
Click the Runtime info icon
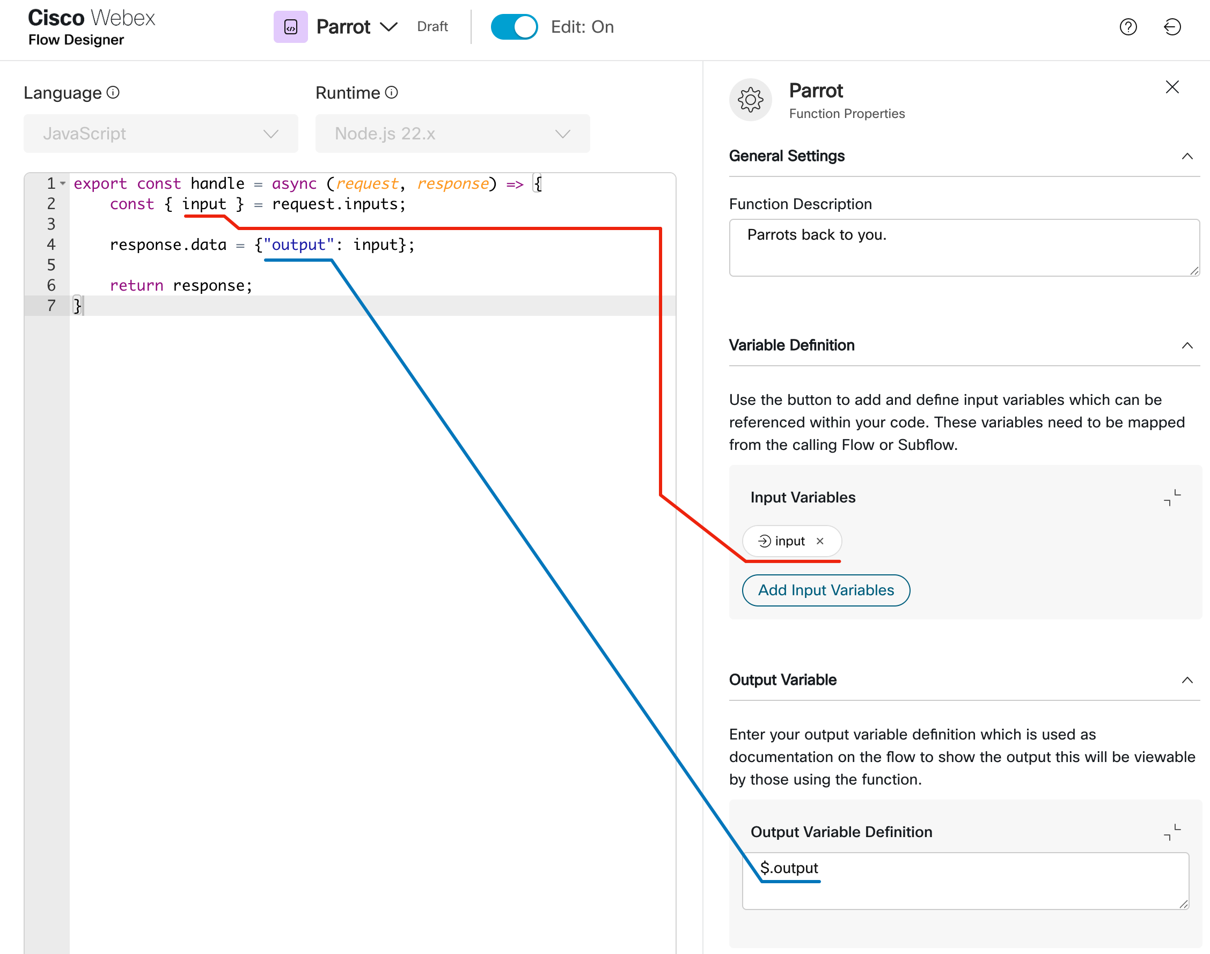(391, 92)
